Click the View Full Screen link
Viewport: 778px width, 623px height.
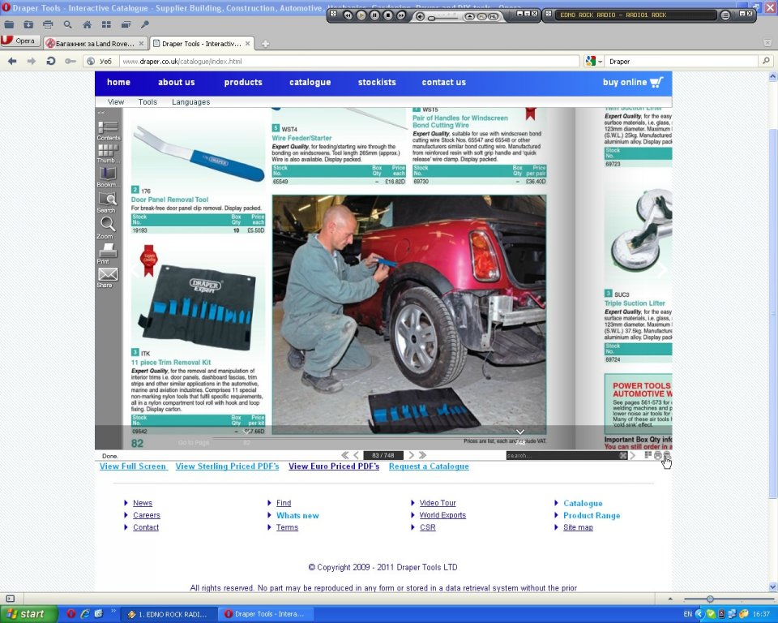point(133,466)
